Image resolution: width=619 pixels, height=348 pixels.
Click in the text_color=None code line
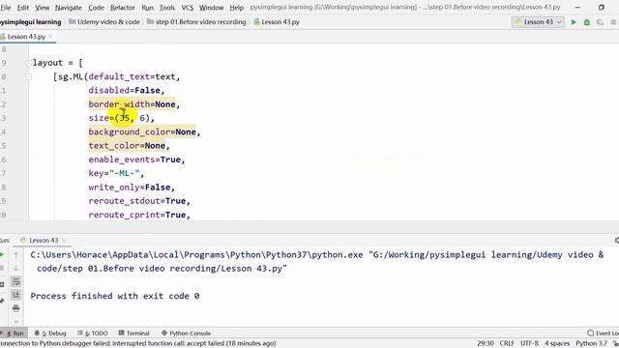pos(129,146)
